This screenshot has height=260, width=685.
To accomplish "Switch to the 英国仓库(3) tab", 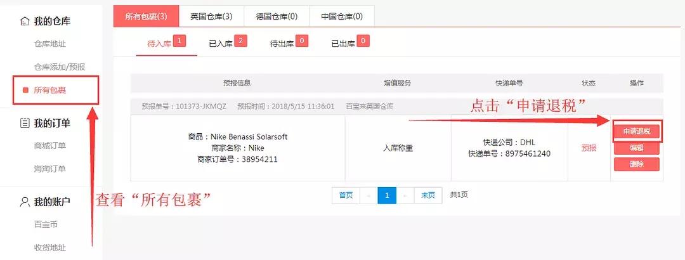I will coord(211,16).
